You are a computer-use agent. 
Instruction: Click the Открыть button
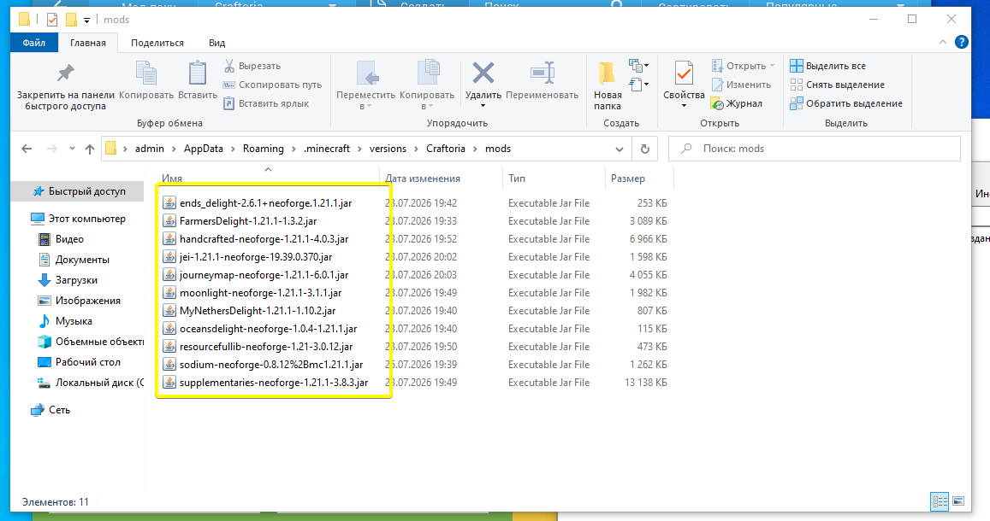[743, 66]
